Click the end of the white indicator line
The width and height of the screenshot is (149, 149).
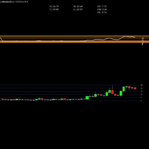(x=135, y=37)
